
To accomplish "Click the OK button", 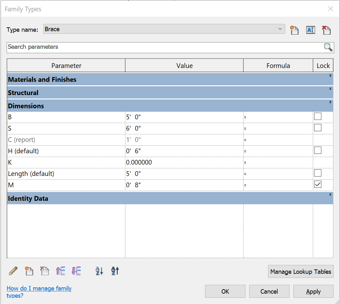I will [225, 291].
